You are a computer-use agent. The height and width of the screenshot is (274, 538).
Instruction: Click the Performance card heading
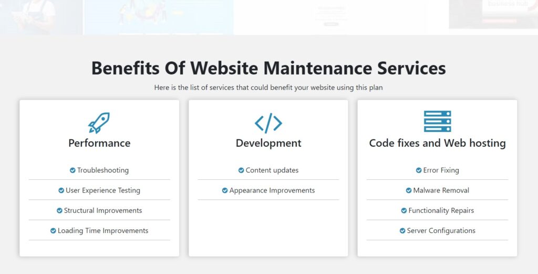(x=99, y=143)
